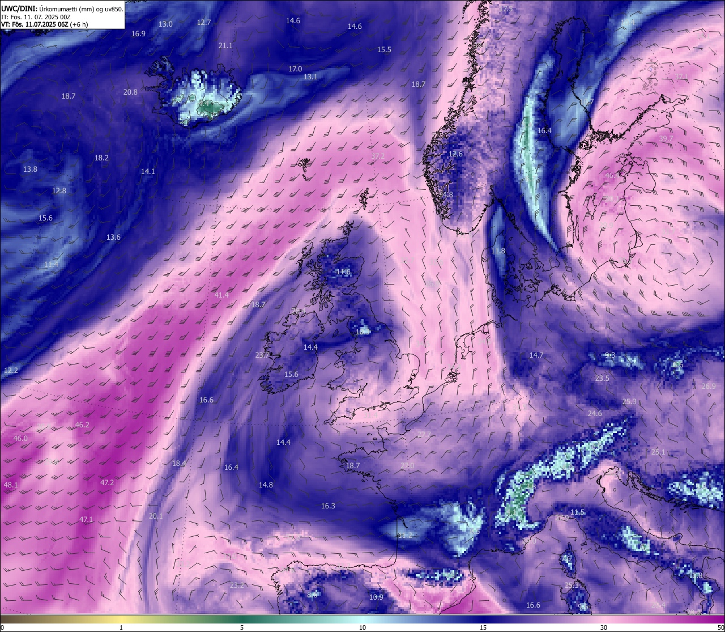Click the 39.7 value over Finland

coord(666,139)
